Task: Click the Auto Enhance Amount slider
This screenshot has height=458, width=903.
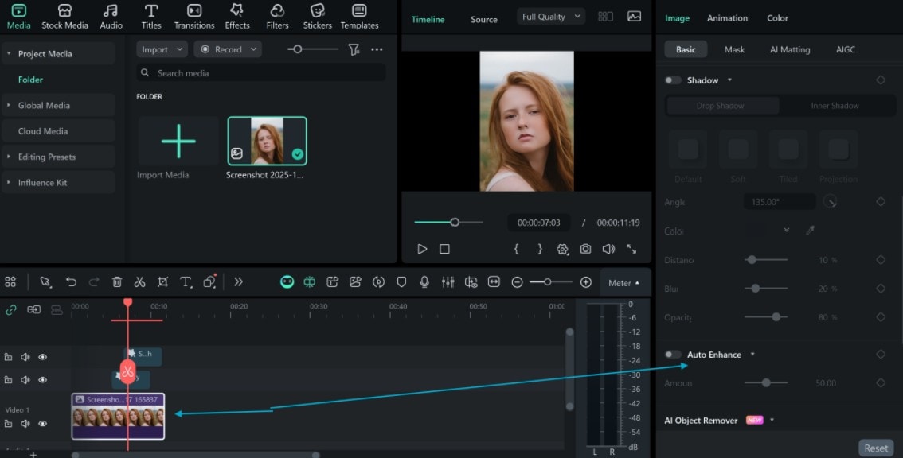Action: pyautogui.click(x=766, y=383)
